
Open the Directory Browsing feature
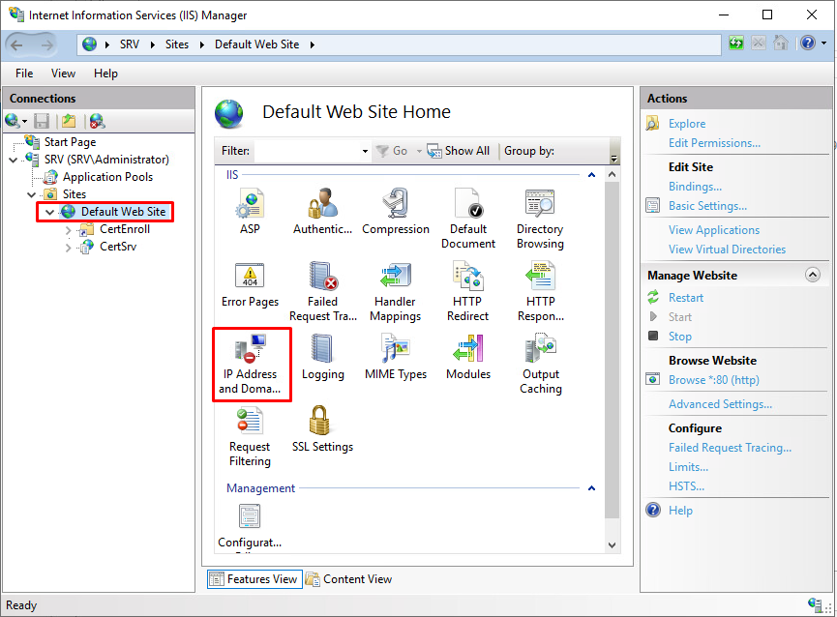[540, 219]
